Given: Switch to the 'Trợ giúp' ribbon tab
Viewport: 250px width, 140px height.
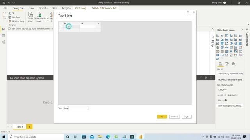Looking at the screenshot, I should pos(66,8).
